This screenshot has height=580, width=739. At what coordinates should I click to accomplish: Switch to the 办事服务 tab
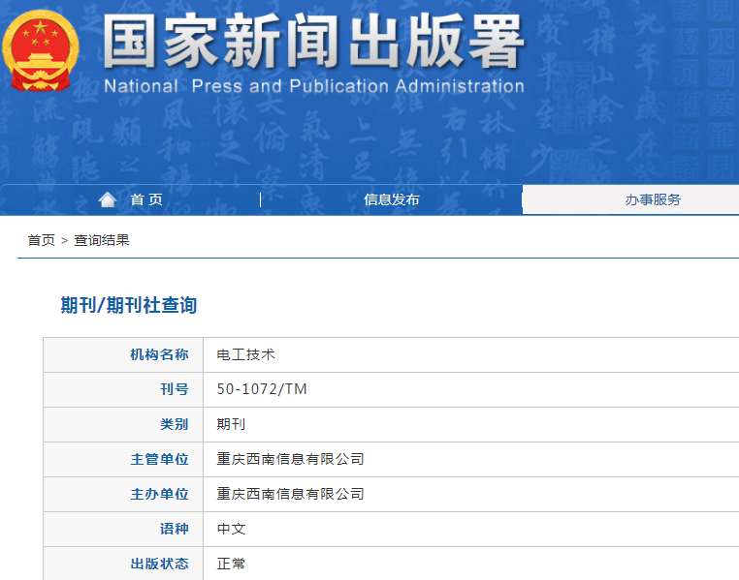(653, 199)
